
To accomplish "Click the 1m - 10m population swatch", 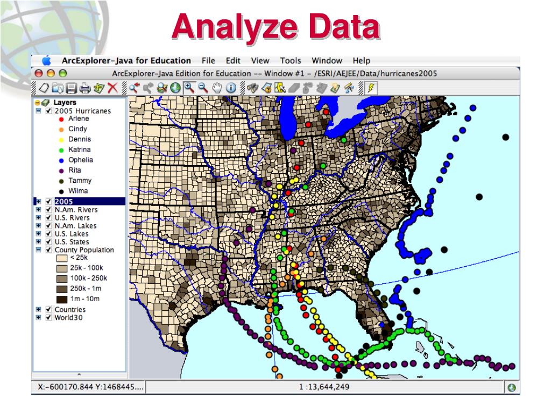I will (62, 300).
